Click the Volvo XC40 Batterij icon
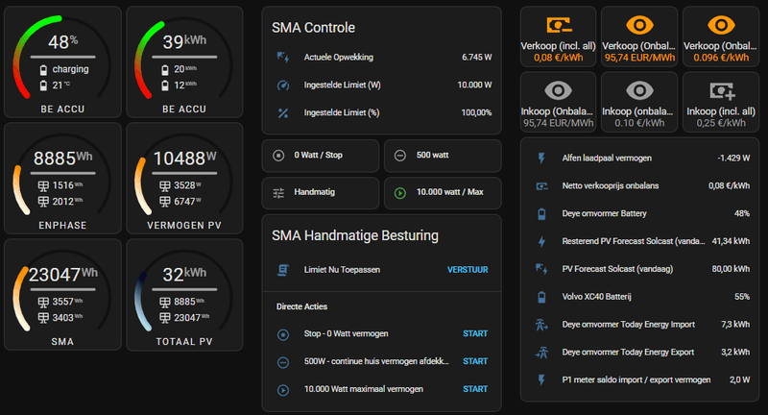Image resolution: width=768 pixels, height=415 pixels. click(541, 297)
